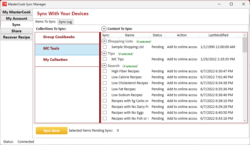Click the Connected status text

26,142
